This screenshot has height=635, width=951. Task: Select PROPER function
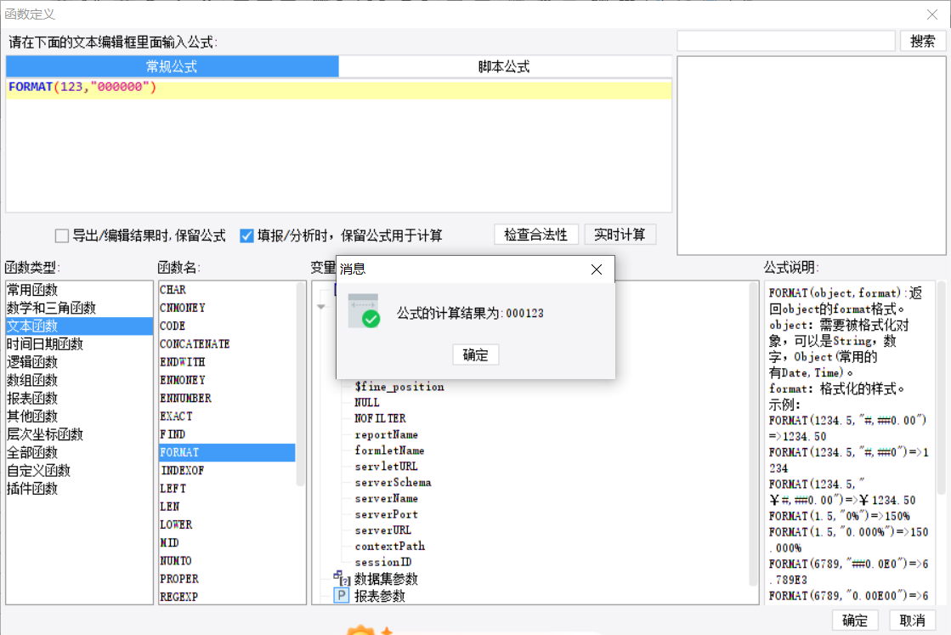[x=227, y=579]
